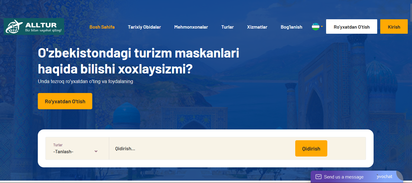This screenshot has width=412, height=183.
Task: Click the jivochat brand label
Action: [x=384, y=177]
